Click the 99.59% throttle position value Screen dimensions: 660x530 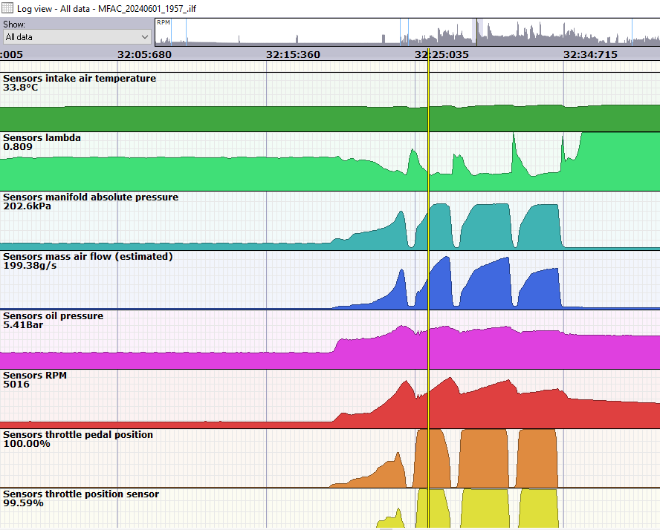click(23, 503)
